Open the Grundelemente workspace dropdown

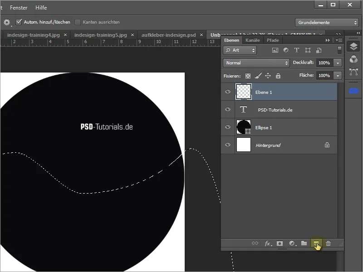[x=327, y=22]
